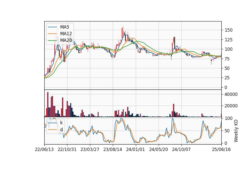Click the orange MA12 legend line sample

(52, 34)
